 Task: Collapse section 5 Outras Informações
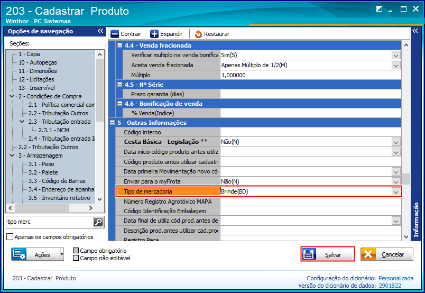click(112, 123)
